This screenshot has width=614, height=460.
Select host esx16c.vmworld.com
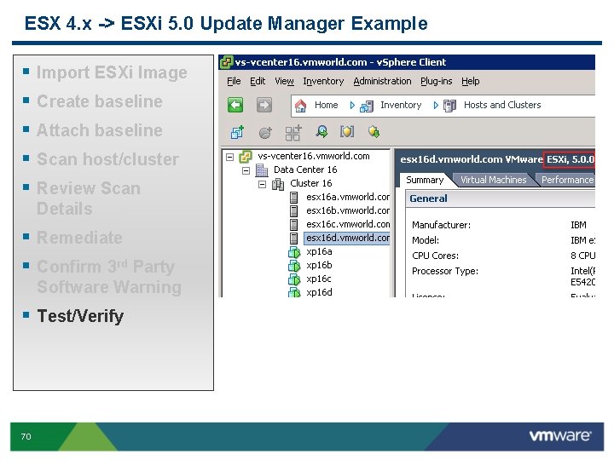coord(348,225)
